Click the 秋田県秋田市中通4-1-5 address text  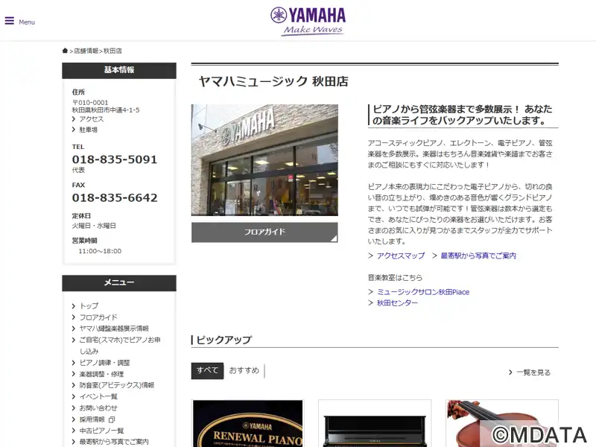coord(106,110)
